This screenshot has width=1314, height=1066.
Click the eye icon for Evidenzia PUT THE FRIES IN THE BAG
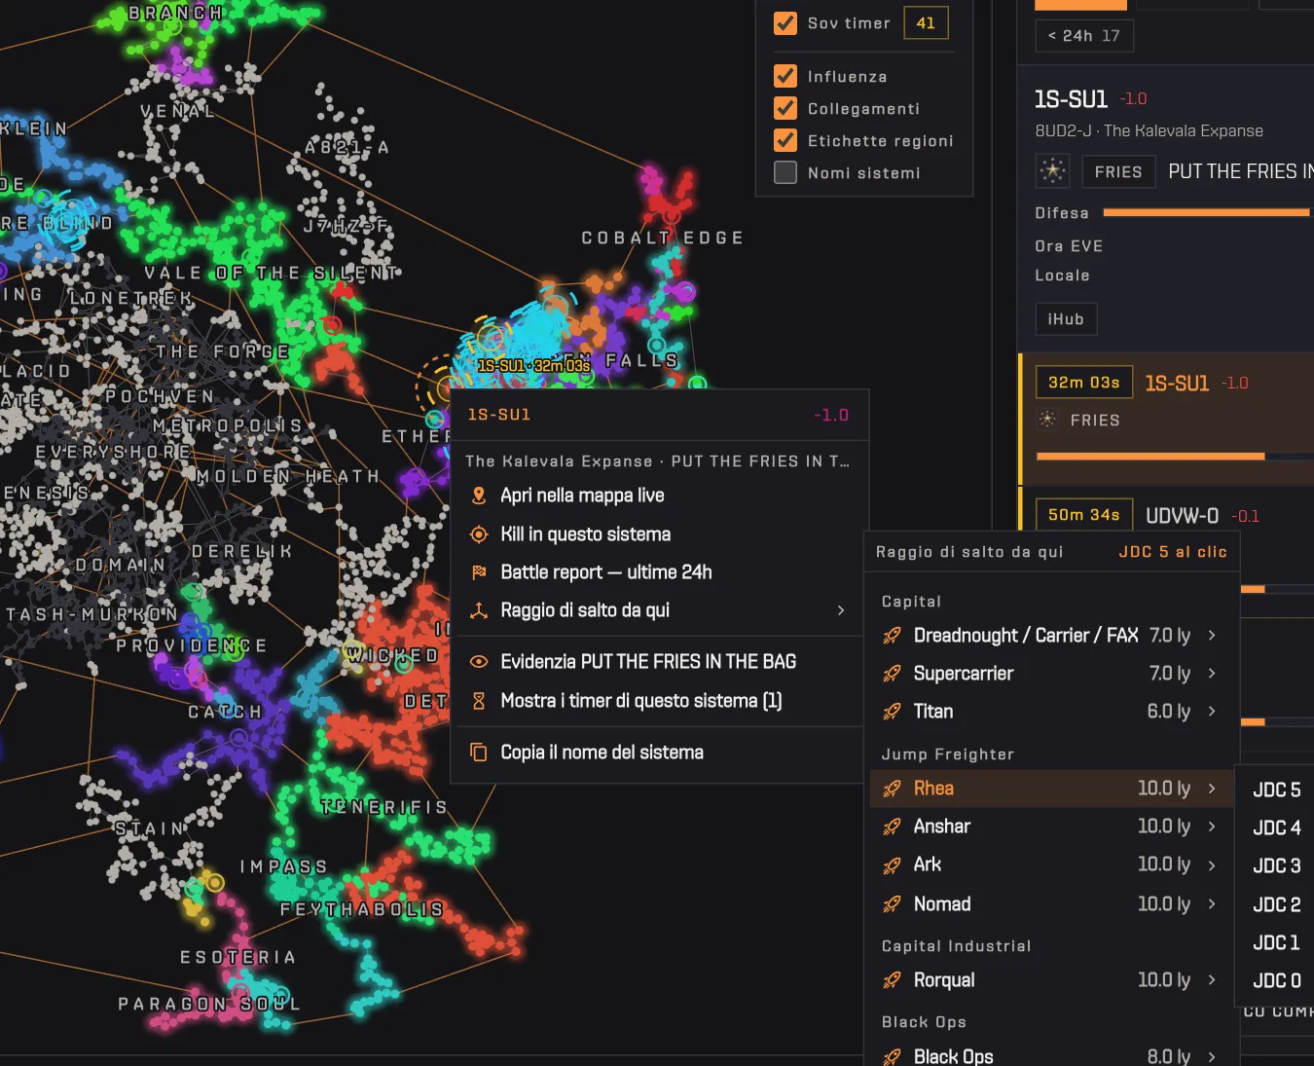[478, 662]
